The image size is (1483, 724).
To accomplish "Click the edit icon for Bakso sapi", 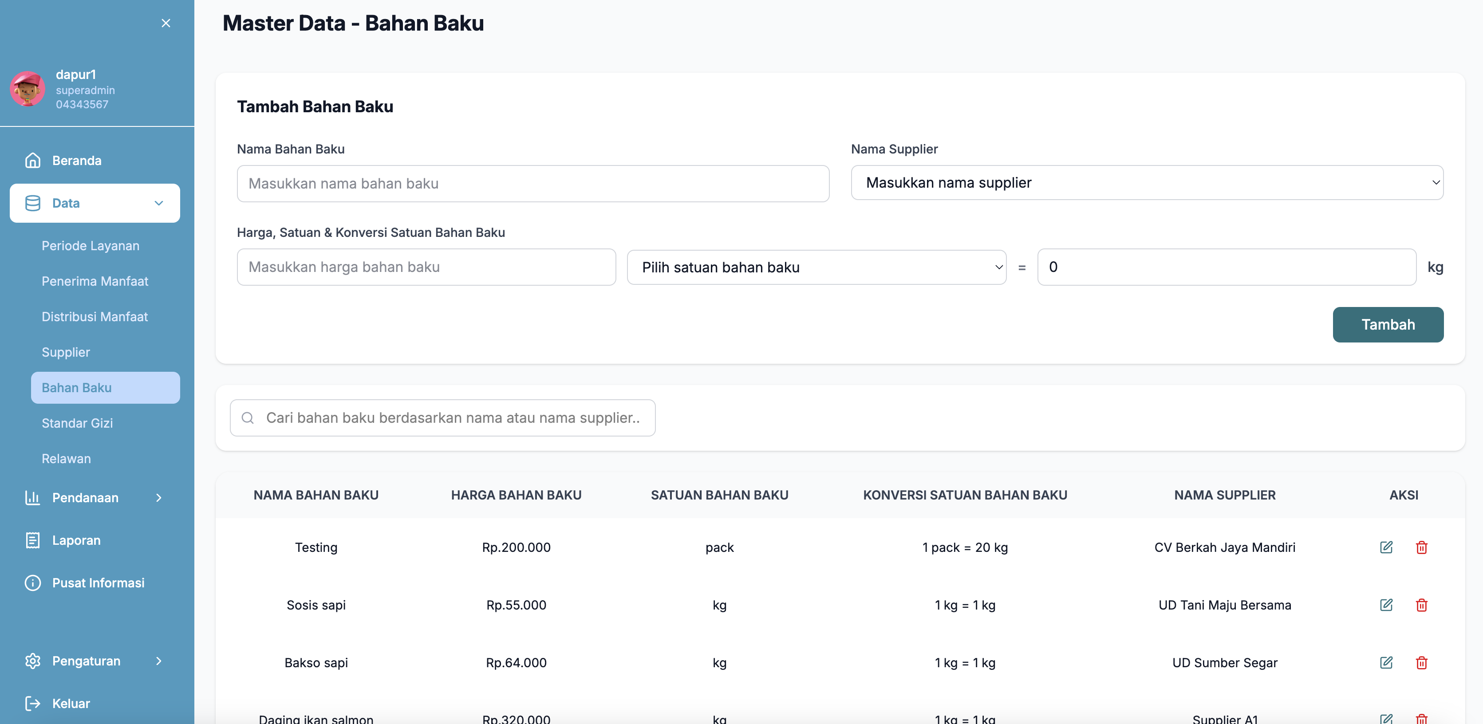I will pos(1386,662).
